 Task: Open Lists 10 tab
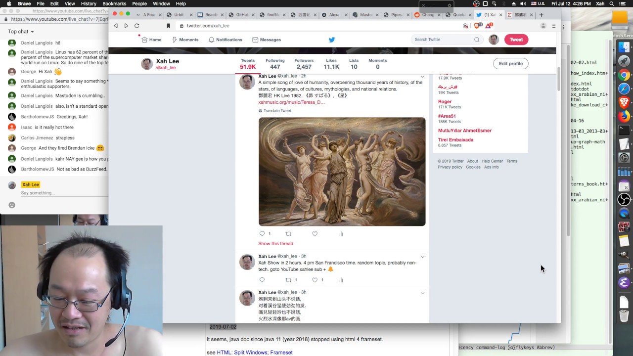click(x=354, y=64)
